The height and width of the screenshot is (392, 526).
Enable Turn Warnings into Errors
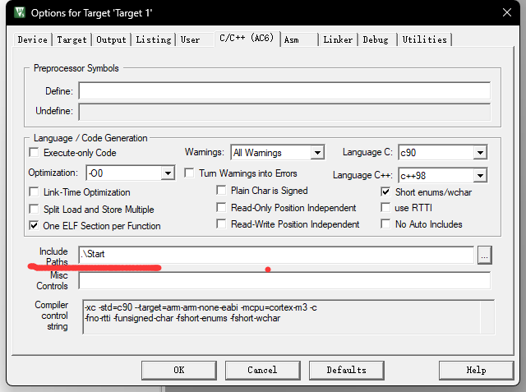pos(190,173)
